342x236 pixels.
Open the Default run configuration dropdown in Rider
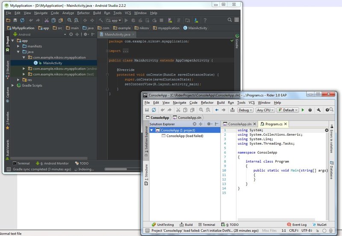coord(287,110)
